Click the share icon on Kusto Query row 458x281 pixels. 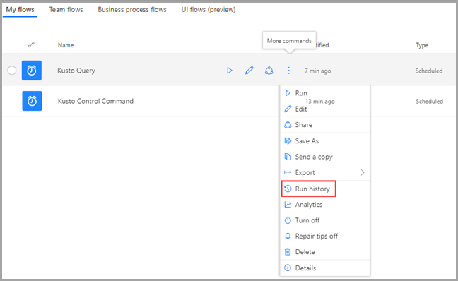click(x=269, y=71)
